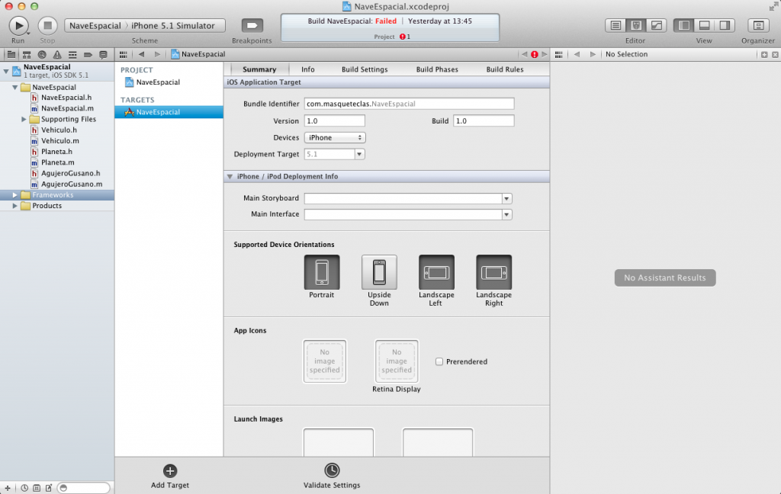Click the Stop button

click(x=48, y=25)
